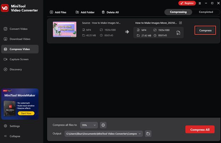This screenshot has width=221, height=143.
Task: Open the Capture Screen section
Action: pos(20,59)
